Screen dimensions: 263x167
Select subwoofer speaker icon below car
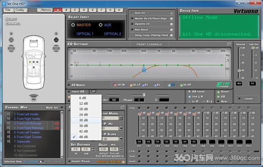34,98
